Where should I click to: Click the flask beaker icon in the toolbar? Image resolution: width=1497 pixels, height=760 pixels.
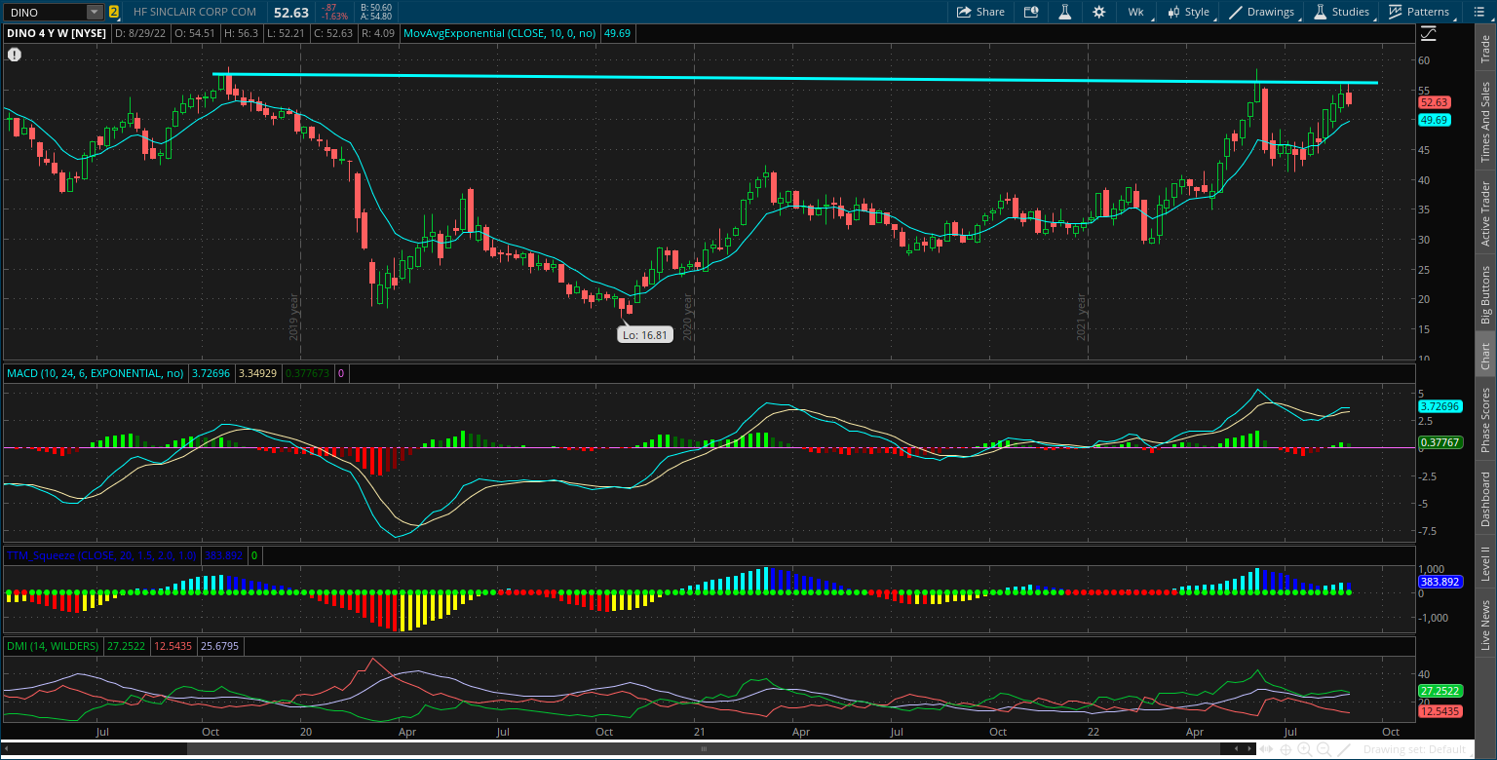pyautogui.click(x=1064, y=12)
